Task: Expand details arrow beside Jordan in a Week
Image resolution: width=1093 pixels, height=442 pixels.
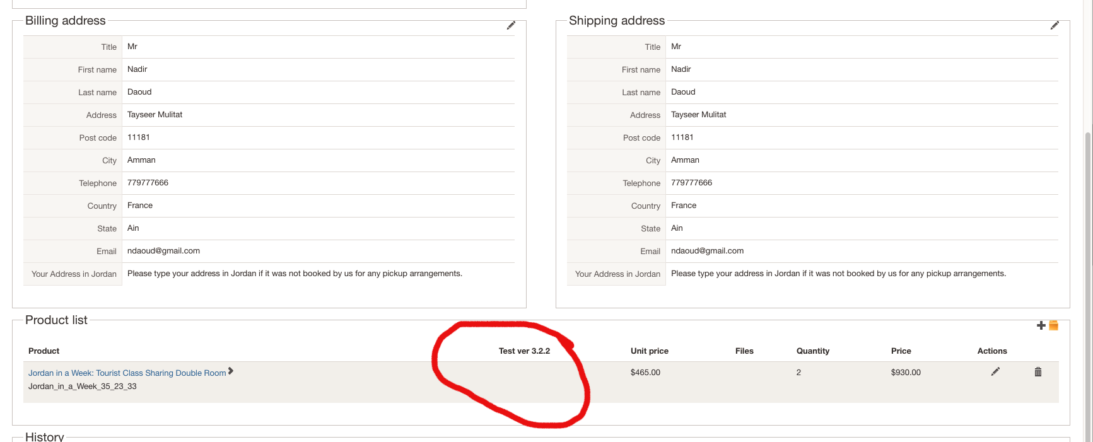Action: click(231, 371)
